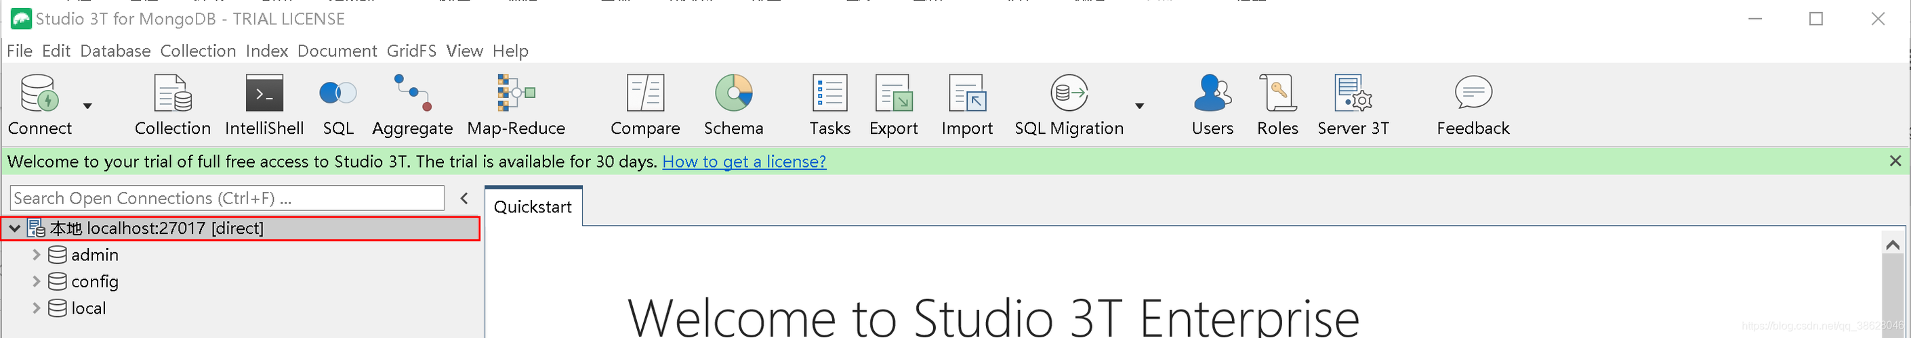
Task: Follow the 'How to get a license?' link
Action: point(744,162)
